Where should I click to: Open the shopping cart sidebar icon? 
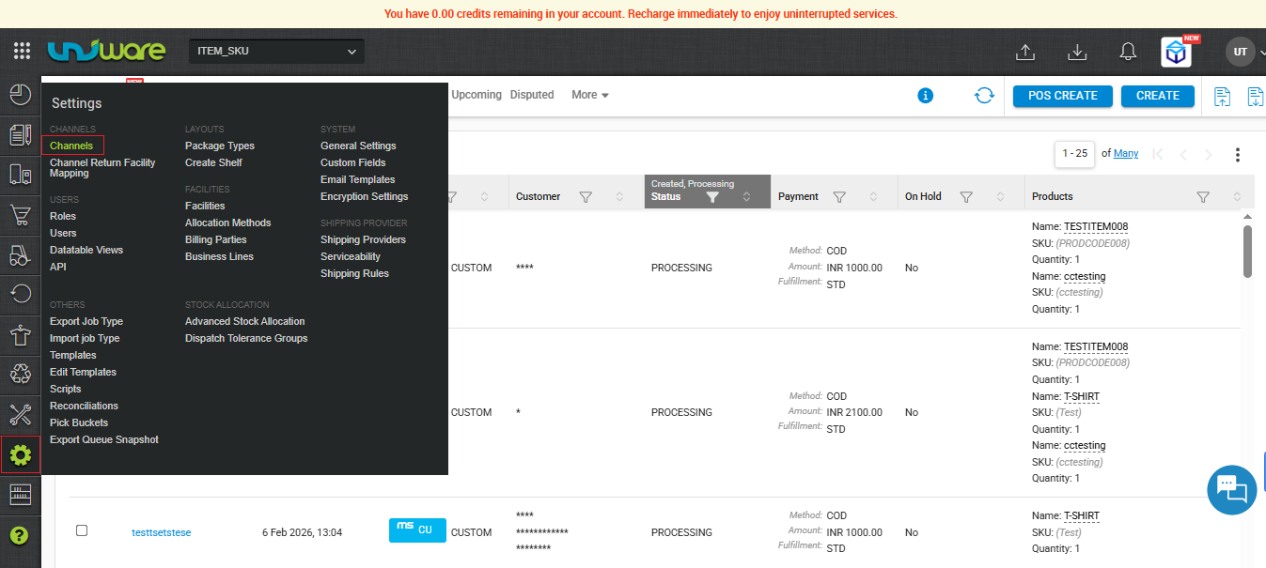click(x=20, y=215)
